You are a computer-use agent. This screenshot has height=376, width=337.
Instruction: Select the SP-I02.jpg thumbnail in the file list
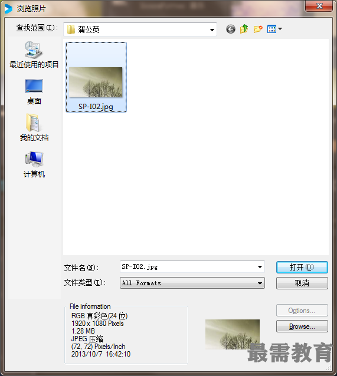[96, 77]
